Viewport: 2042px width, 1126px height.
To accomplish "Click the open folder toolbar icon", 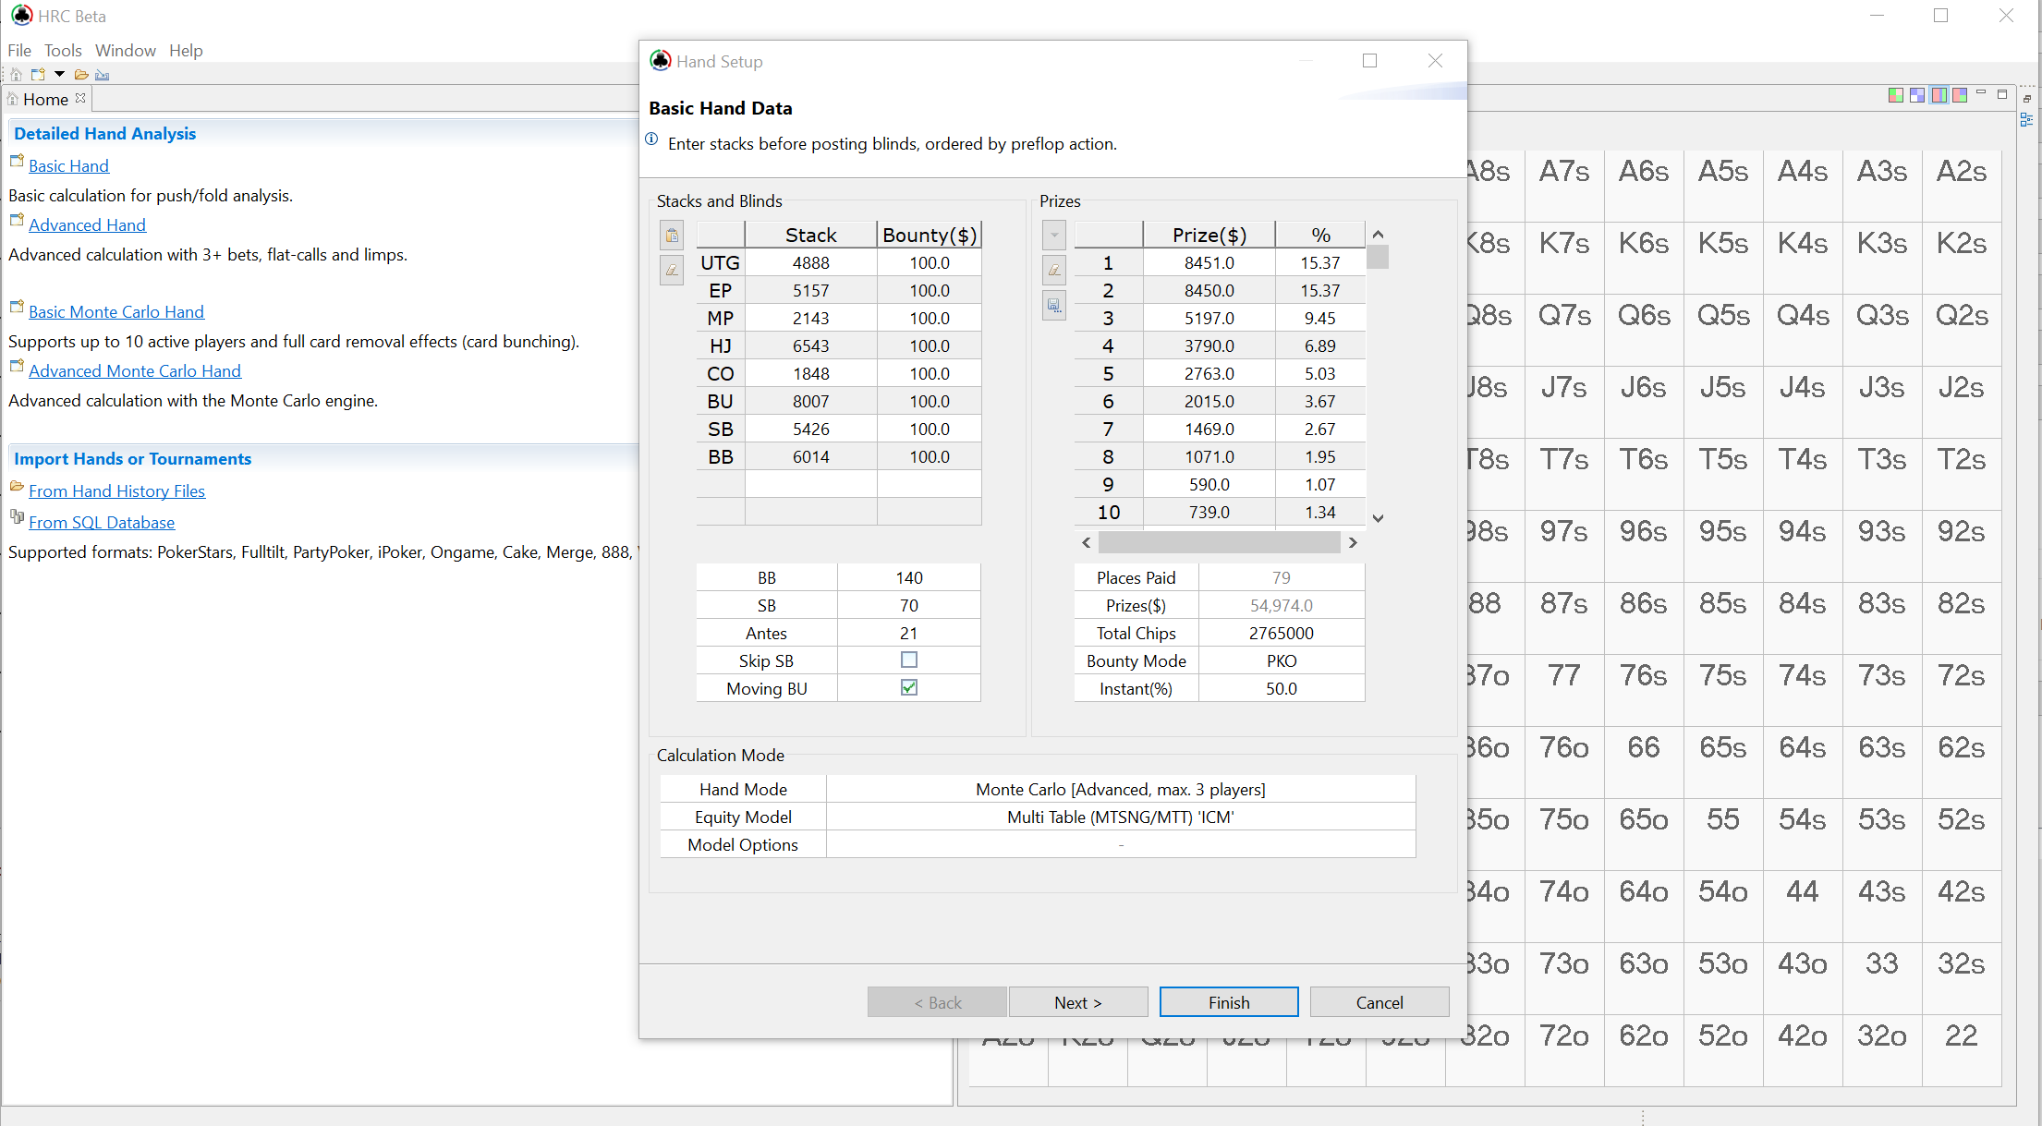I will point(81,74).
